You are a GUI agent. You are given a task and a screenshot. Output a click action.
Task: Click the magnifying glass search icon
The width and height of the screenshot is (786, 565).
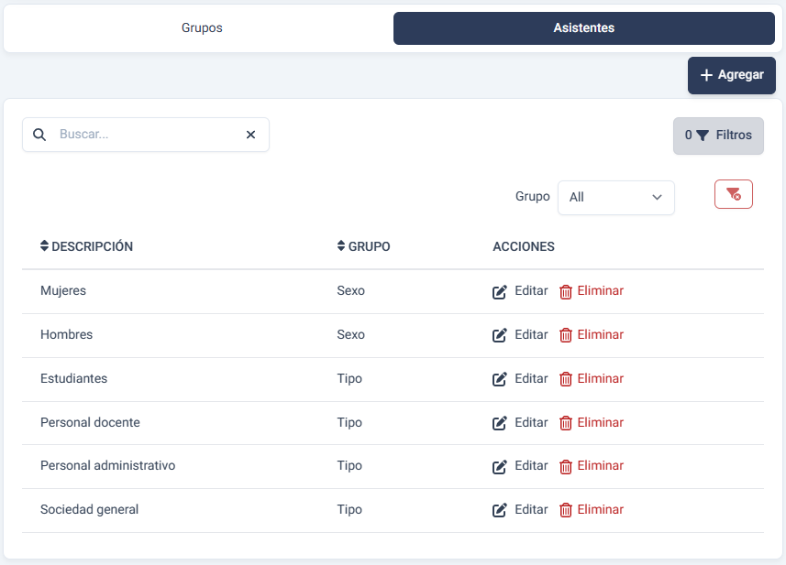point(39,135)
